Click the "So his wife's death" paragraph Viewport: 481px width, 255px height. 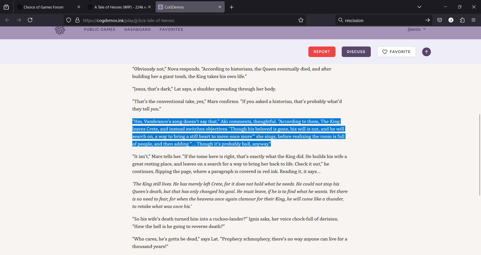click(x=235, y=223)
